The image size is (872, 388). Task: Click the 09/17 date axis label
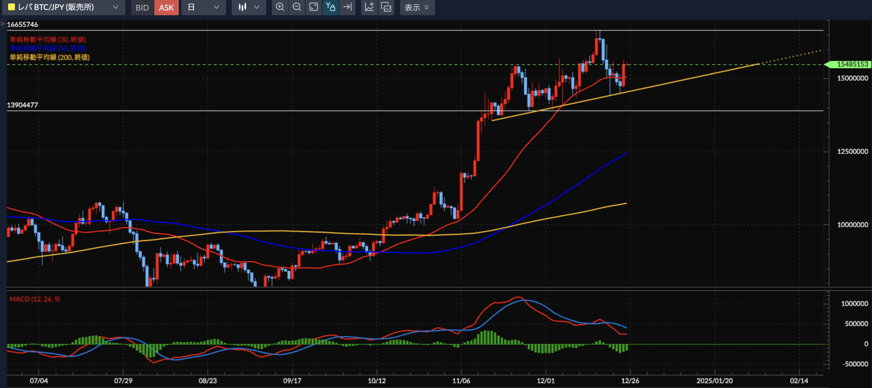(292, 381)
